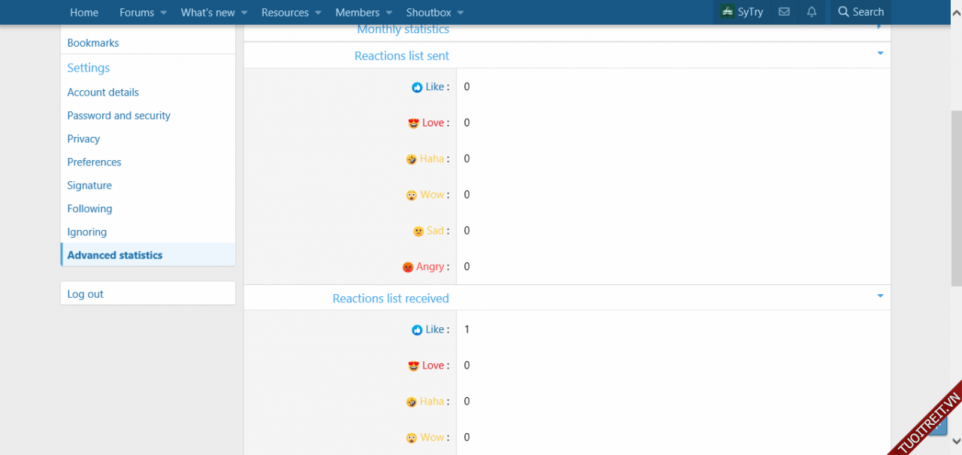Click the Angry emoji in sent reactions
This screenshot has height=455, width=962.
(x=408, y=267)
